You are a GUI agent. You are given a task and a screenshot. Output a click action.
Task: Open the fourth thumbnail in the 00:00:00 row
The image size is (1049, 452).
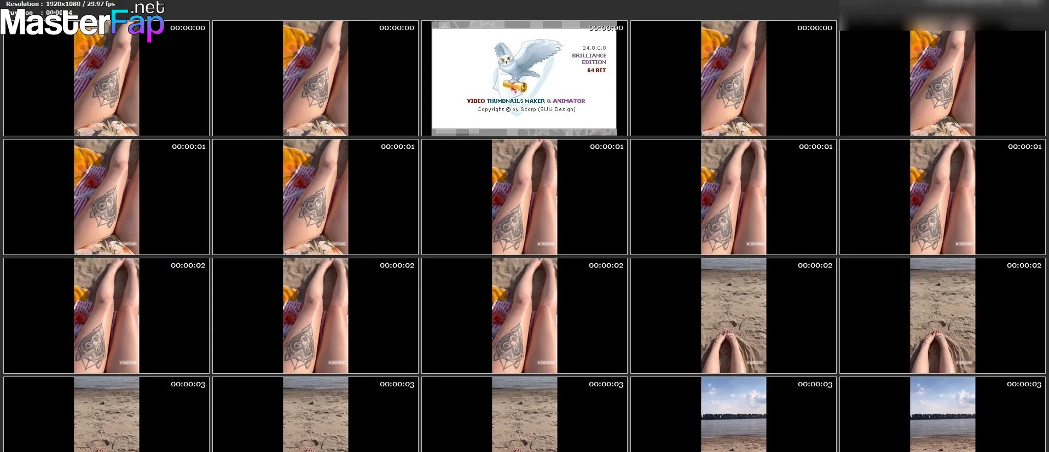click(733, 78)
